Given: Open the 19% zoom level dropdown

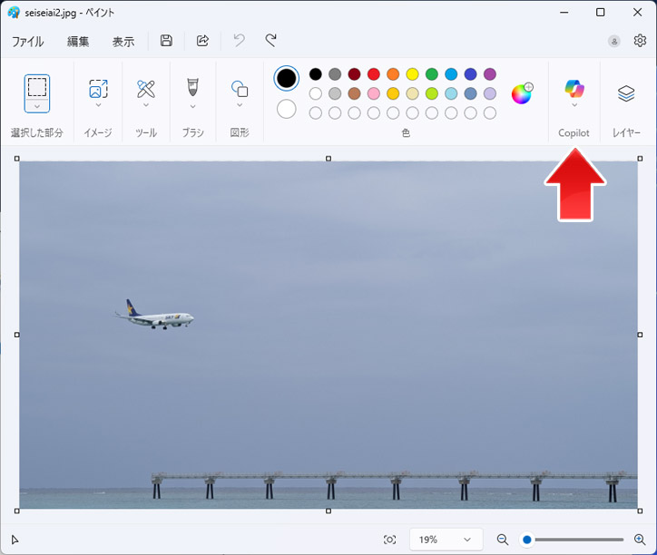Looking at the screenshot, I should point(446,540).
